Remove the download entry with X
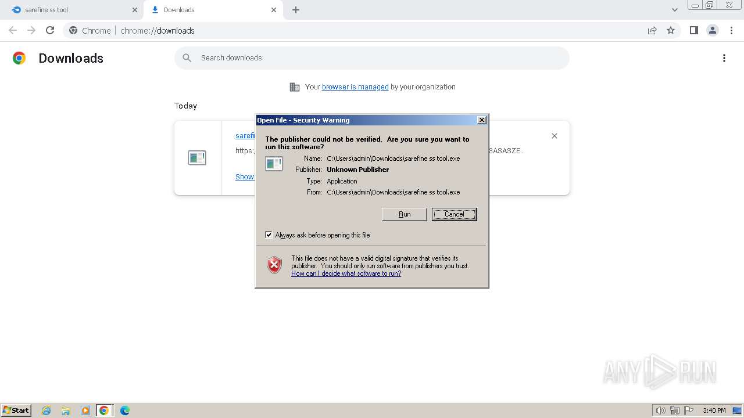This screenshot has width=744, height=418. click(x=555, y=136)
